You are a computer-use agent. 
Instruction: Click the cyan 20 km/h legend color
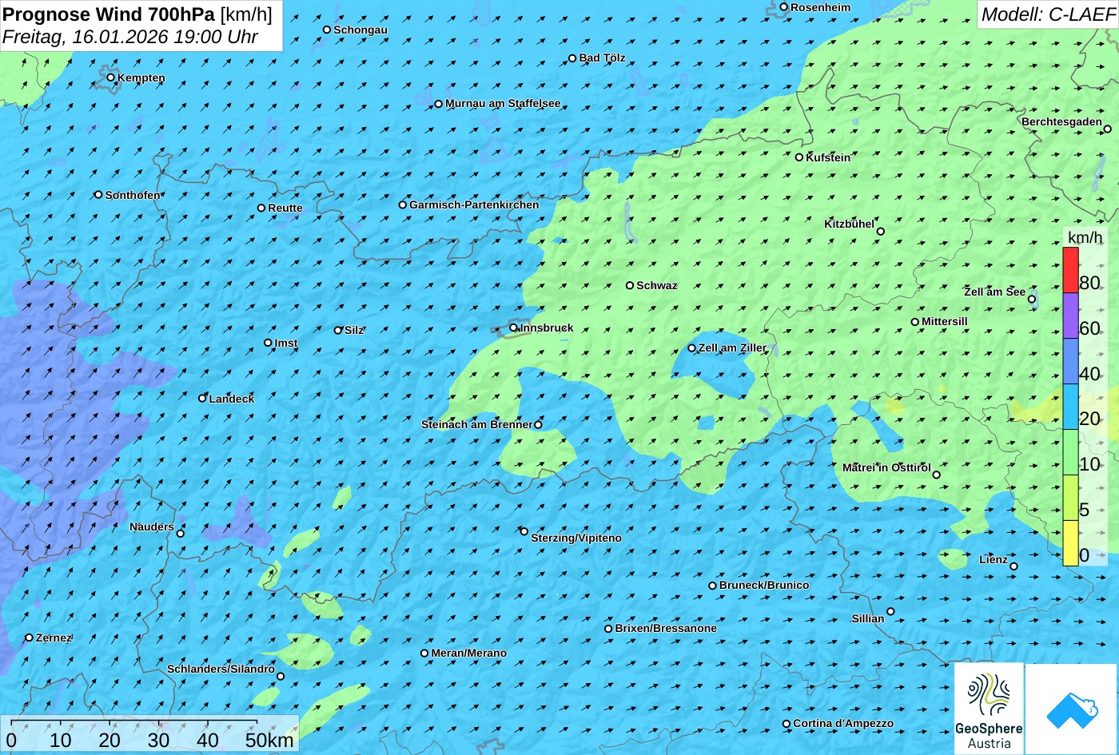pos(1070,407)
